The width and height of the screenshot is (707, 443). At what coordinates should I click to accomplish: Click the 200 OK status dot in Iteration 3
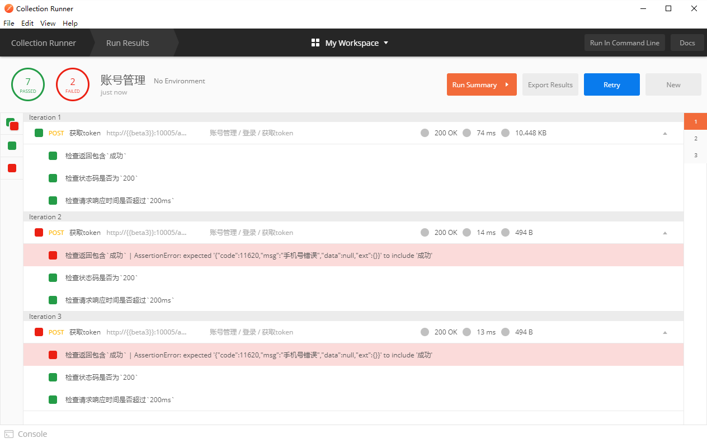(x=425, y=332)
